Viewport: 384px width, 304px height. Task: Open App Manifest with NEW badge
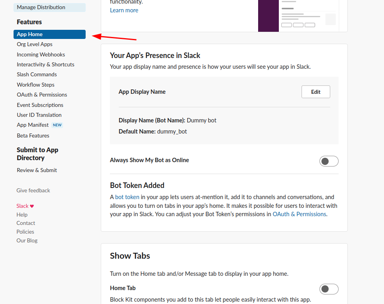coord(33,125)
